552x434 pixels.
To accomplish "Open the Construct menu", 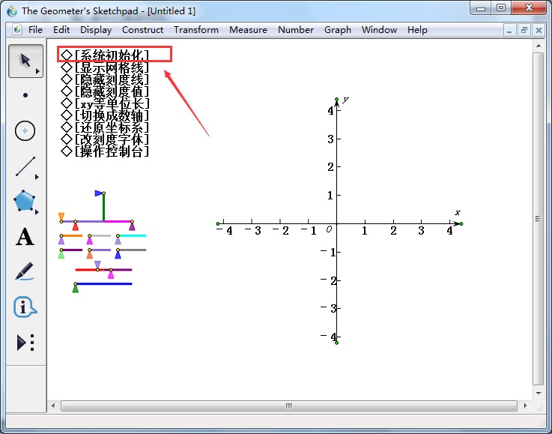I will [x=142, y=30].
